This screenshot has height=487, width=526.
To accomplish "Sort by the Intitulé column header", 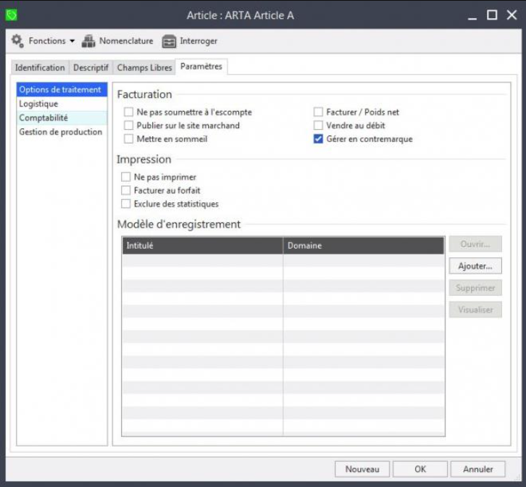I will 201,246.
